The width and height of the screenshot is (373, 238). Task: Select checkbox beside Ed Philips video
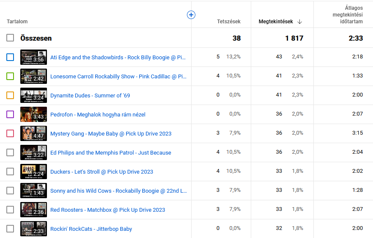(10, 152)
